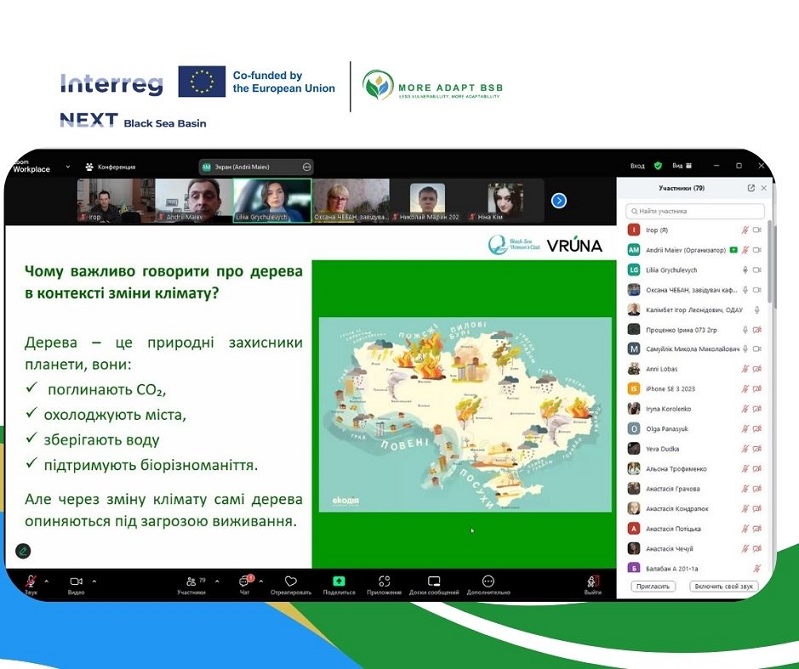Expand audio options arrow beside Звук
The width and height of the screenshot is (799, 669).
[x=48, y=579]
